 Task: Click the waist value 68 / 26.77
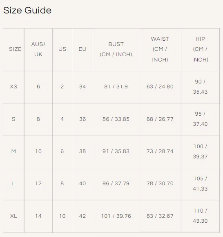(x=160, y=119)
